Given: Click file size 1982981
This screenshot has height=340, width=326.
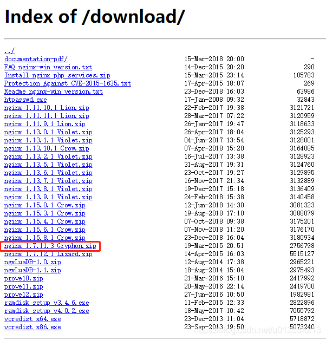Looking at the screenshot, I should pos(302,295).
